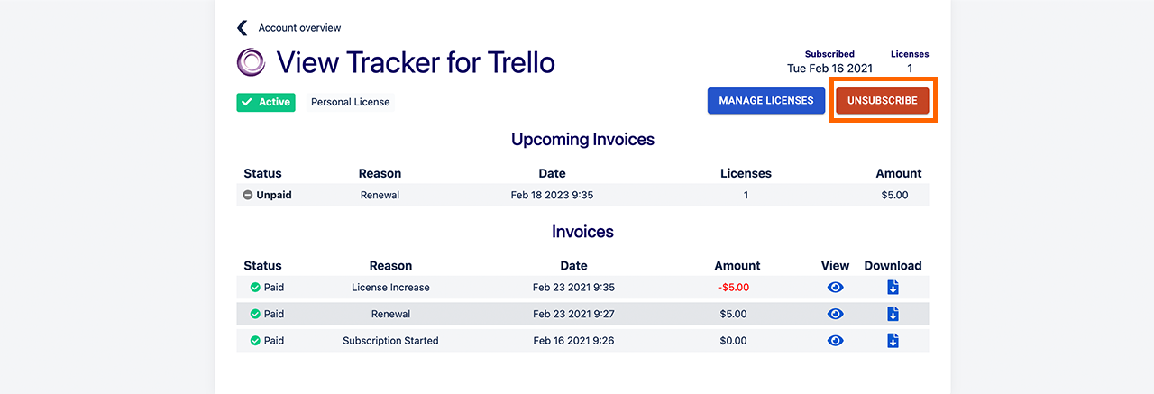Go back to Account overview link
The height and width of the screenshot is (394, 1154).
click(x=299, y=28)
